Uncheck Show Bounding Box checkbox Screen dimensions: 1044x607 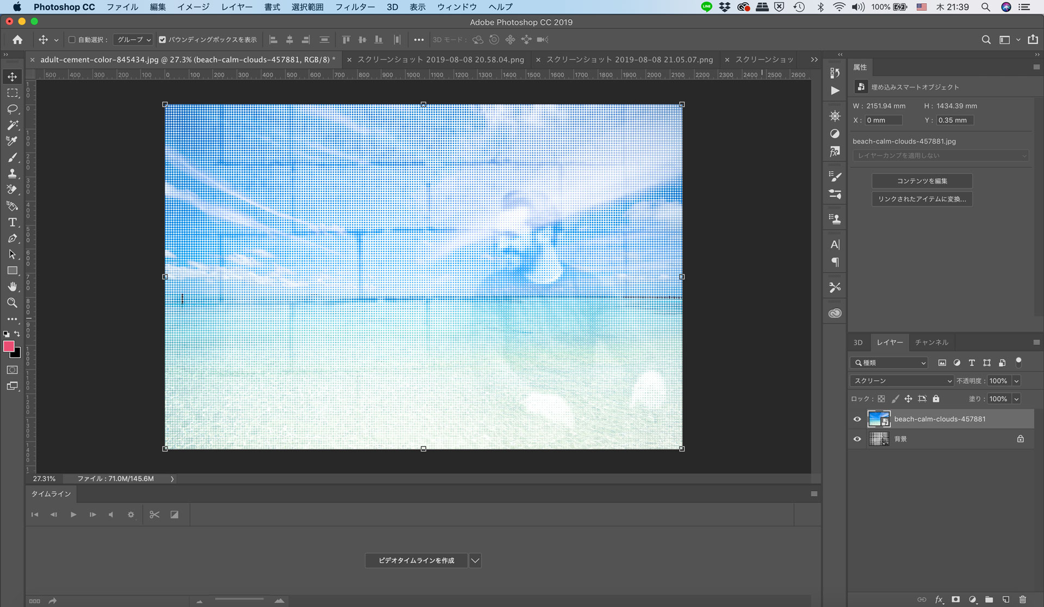point(162,40)
